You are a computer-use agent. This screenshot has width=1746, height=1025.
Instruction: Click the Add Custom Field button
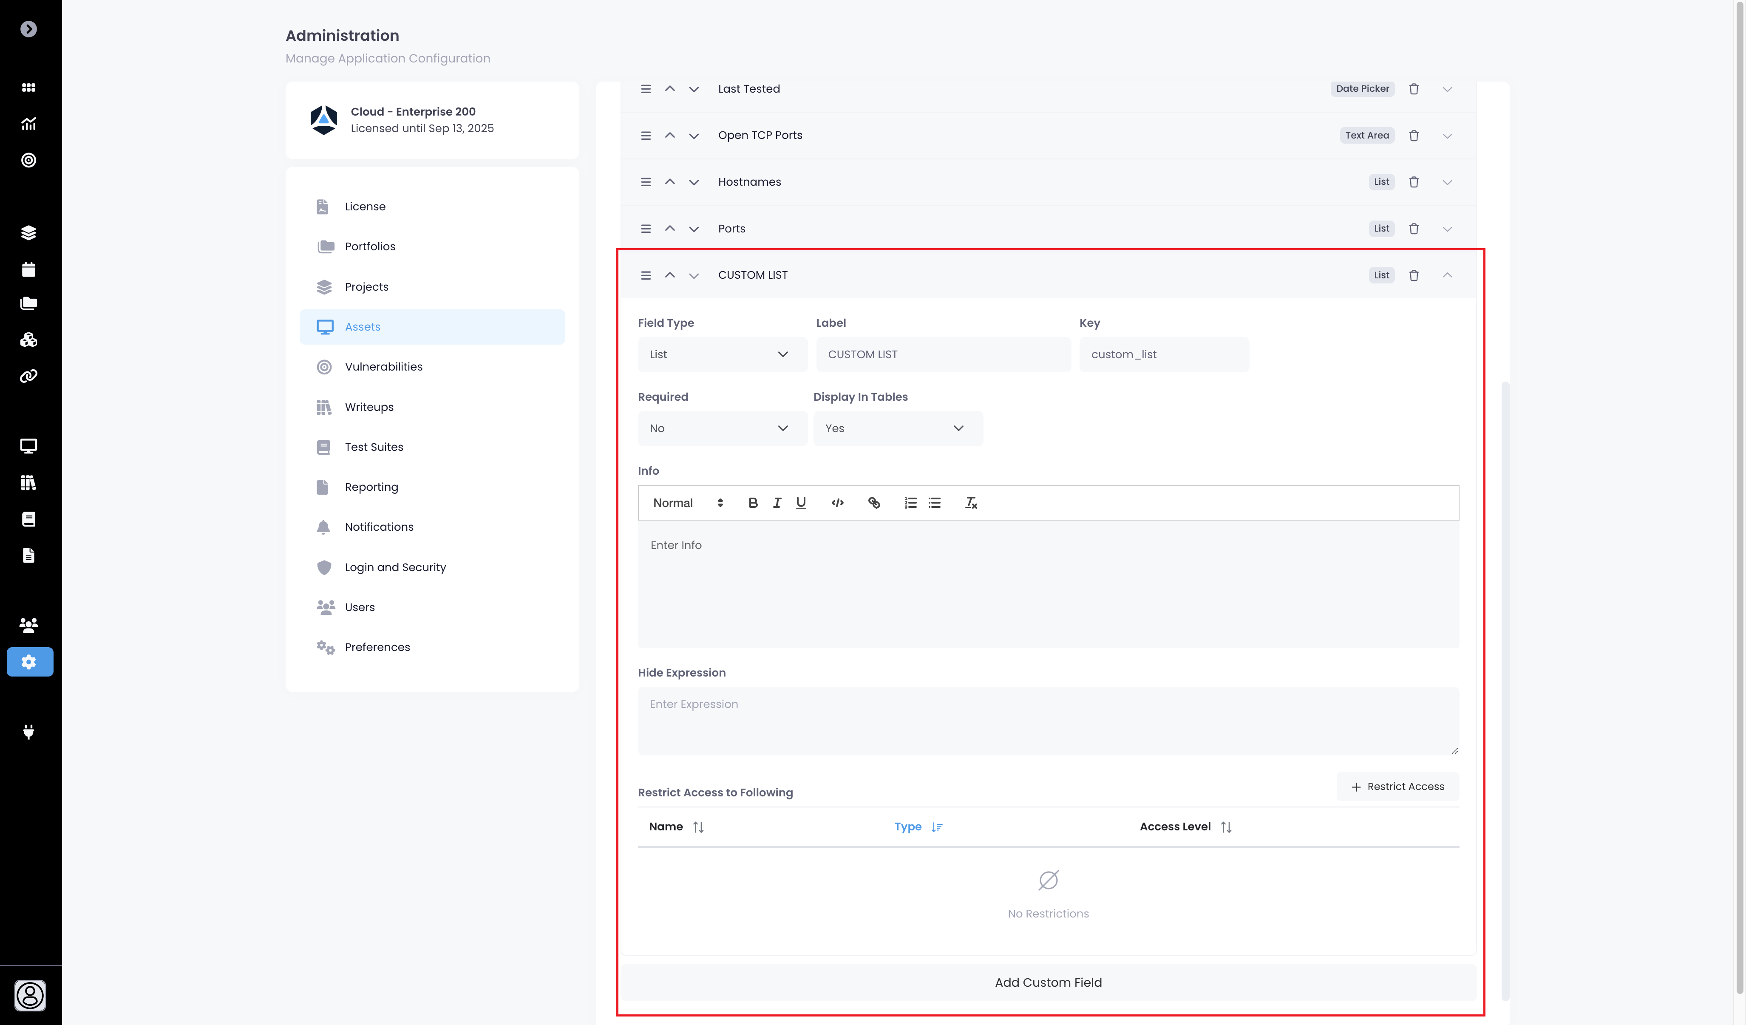click(x=1048, y=982)
